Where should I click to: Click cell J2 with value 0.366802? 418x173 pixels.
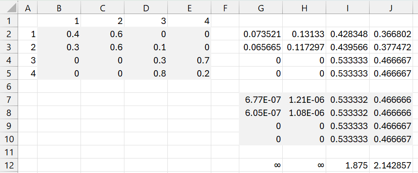tap(390, 34)
